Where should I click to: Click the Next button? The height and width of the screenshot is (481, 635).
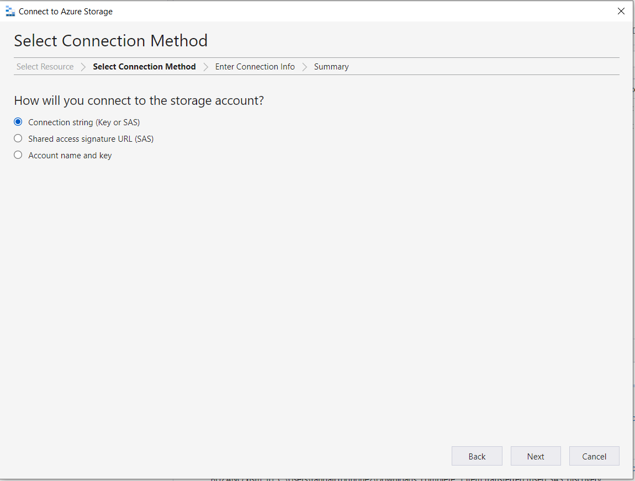[536, 456]
